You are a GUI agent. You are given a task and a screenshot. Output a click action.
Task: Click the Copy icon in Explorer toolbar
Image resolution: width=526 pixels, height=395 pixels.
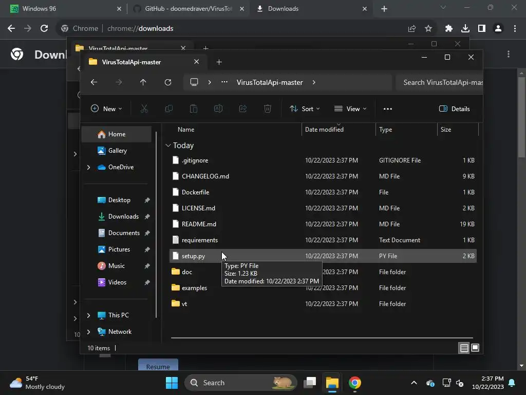(x=169, y=109)
